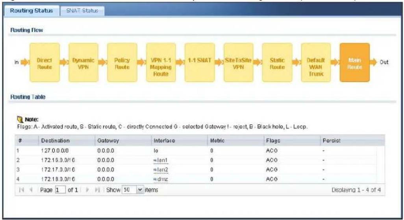Select the highlighted Main Route box

tap(354, 63)
